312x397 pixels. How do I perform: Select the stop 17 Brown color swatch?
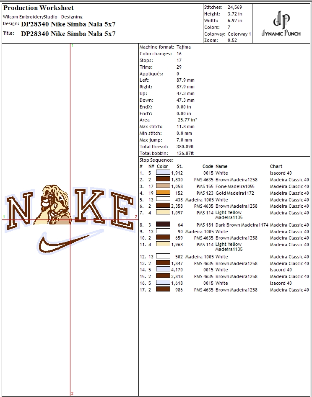pyautogui.click(x=163, y=290)
